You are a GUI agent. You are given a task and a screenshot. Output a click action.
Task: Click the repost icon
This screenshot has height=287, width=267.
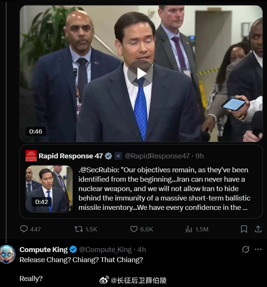79,229
